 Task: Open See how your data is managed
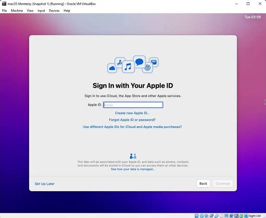click(133, 169)
